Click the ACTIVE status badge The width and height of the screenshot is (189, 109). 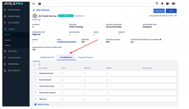(66, 16)
